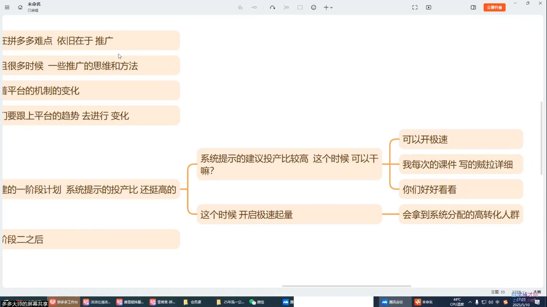Enter fullscreen mode with corner-brackets icon
The image size is (547, 307).
click(x=415, y=7)
